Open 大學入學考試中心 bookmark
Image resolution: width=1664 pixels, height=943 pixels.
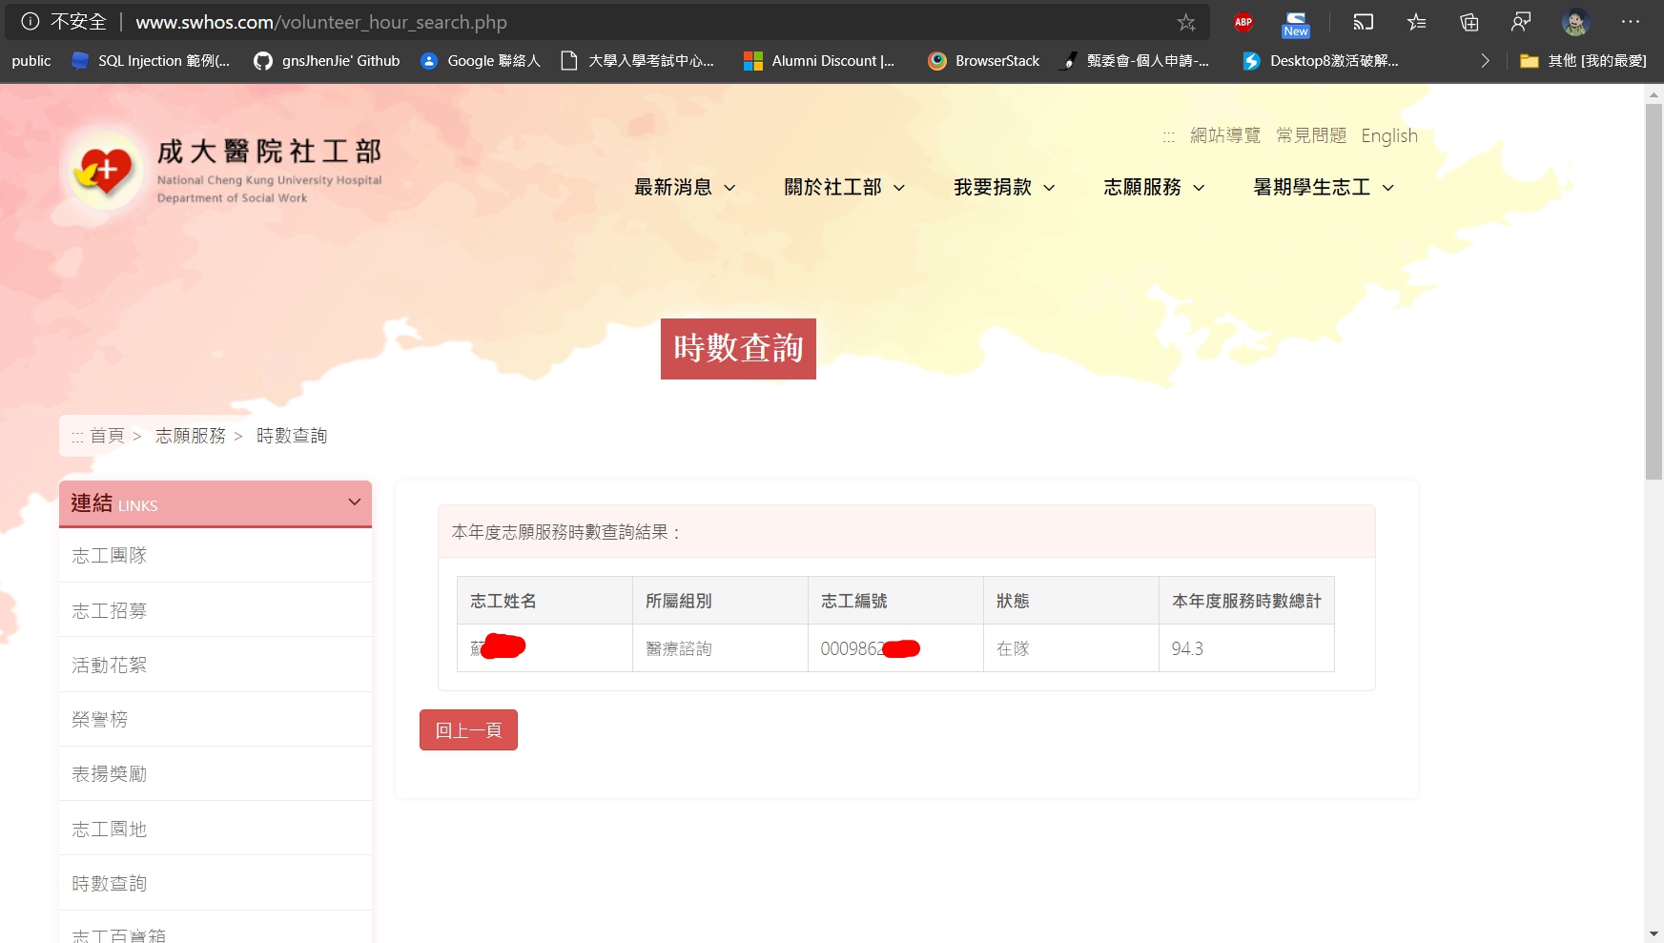pyautogui.click(x=638, y=60)
